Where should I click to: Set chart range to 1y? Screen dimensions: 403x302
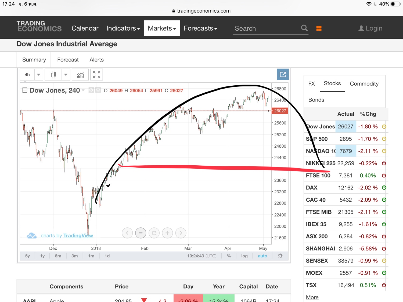pos(42,256)
